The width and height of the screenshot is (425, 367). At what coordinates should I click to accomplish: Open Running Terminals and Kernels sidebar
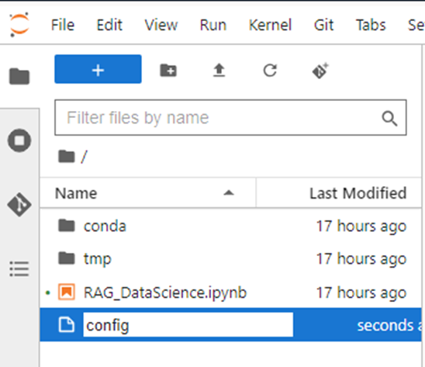tap(19, 140)
